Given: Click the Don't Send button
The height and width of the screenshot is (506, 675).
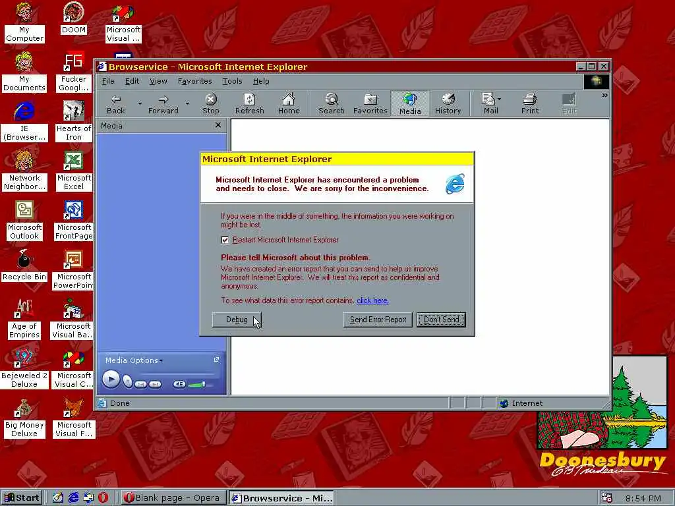Looking at the screenshot, I should click(441, 320).
